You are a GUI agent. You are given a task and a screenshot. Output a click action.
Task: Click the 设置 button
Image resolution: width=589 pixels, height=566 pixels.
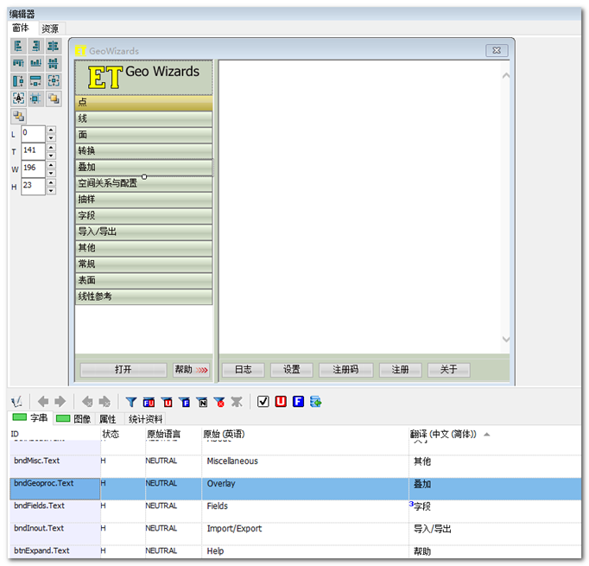(292, 370)
